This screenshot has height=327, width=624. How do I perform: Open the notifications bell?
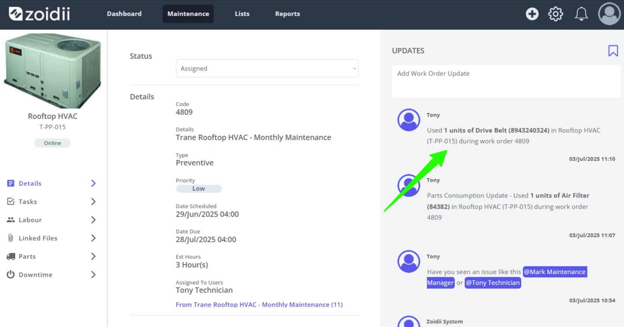click(x=581, y=14)
